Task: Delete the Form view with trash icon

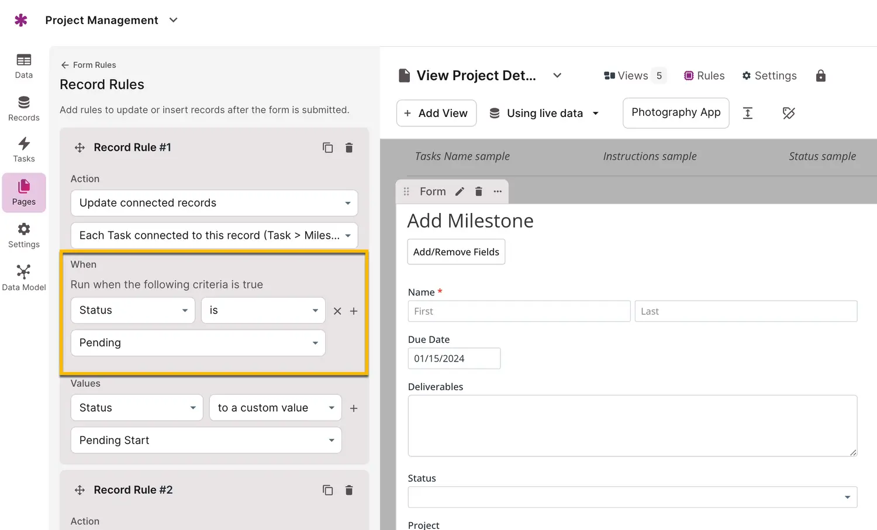Action: pos(478,191)
